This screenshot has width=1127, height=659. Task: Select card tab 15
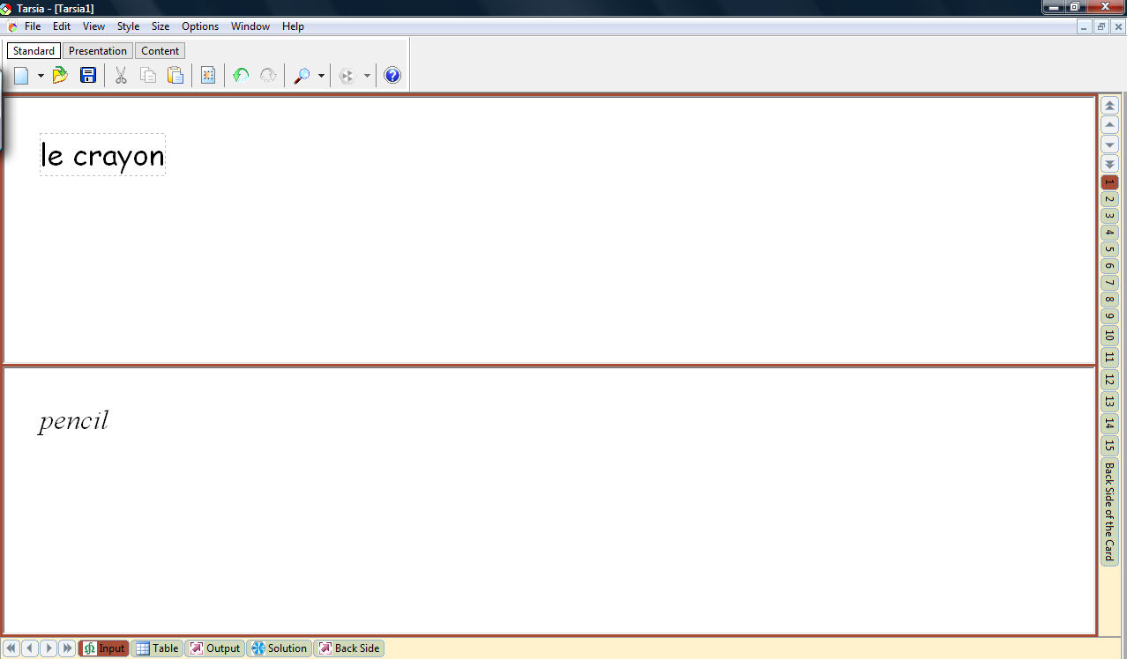point(1110,446)
